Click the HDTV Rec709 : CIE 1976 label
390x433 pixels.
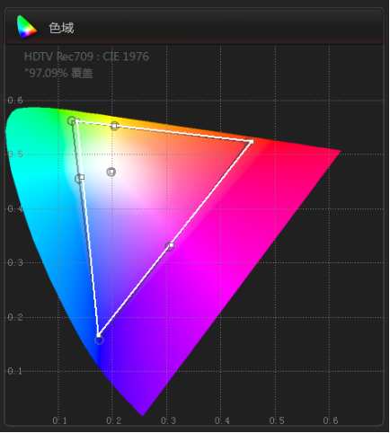point(86,57)
